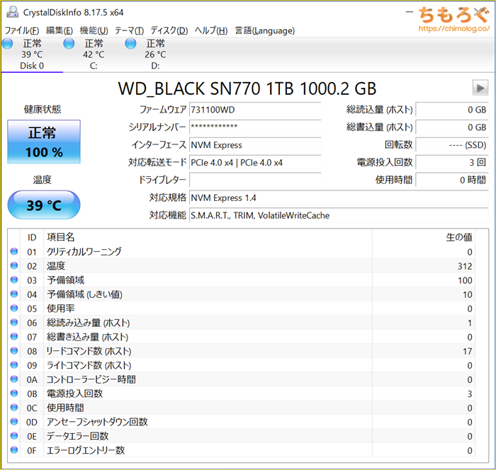Select the ライトコマンド数 (ホスト) attribute name
The image size is (496, 470).
tap(89, 365)
